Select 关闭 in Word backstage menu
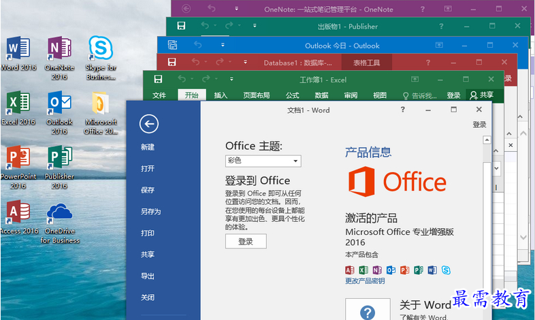This screenshot has height=320, width=535. coord(148,298)
